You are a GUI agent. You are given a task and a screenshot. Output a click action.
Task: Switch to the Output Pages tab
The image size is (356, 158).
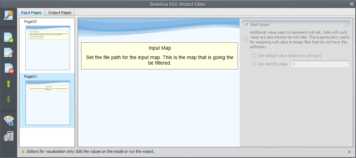pyautogui.click(x=60, y=13)
